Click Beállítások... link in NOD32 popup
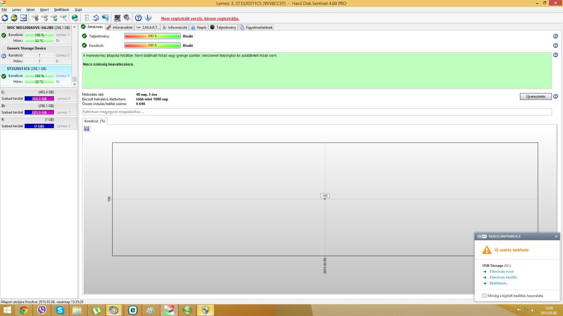The width and height of the screenshot is (563, 316). [499, 283]
